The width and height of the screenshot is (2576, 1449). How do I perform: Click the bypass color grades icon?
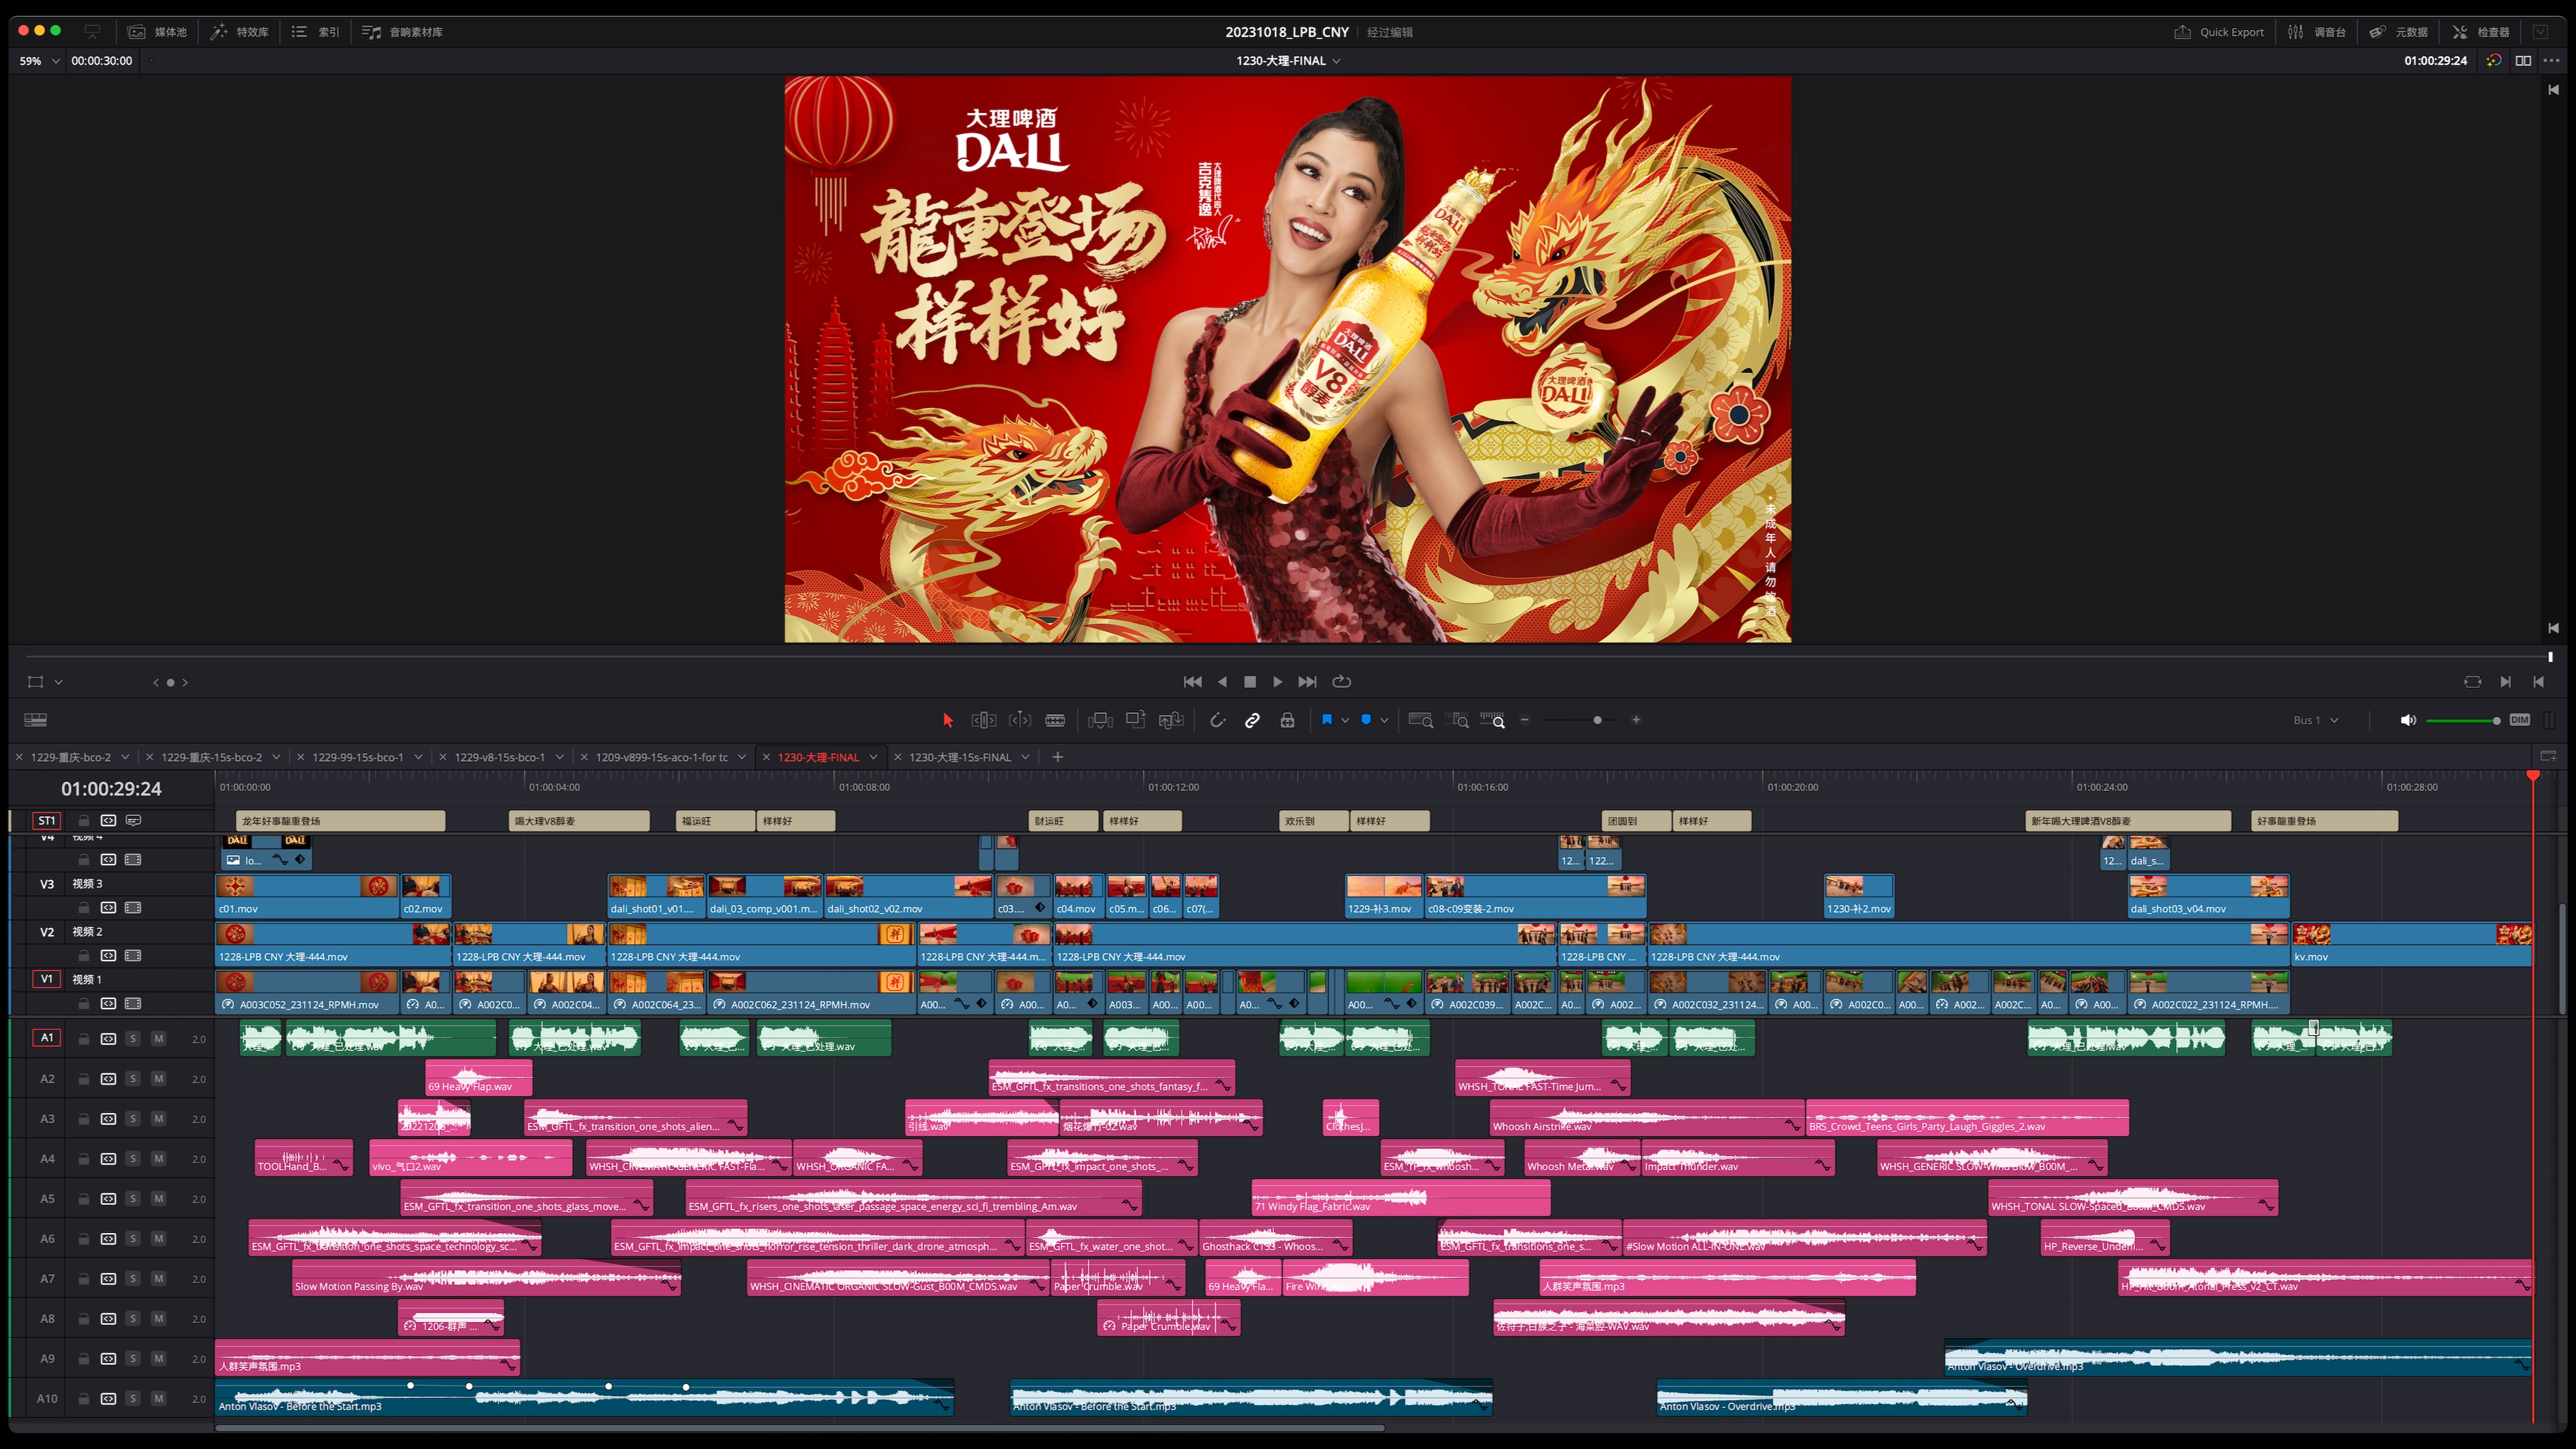coord(2494,61)
